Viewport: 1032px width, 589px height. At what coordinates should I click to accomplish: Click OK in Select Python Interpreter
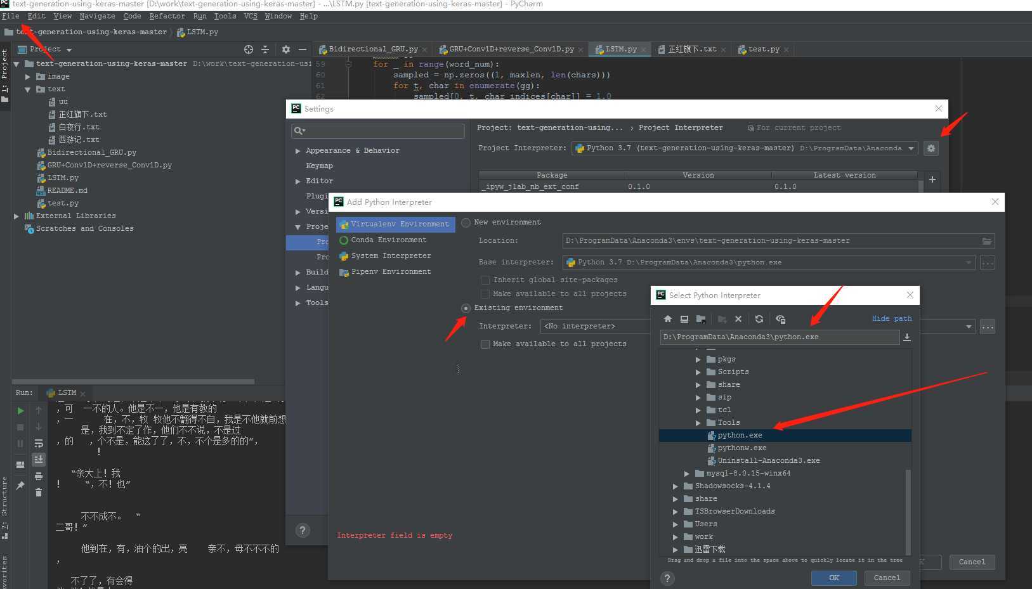833,578
